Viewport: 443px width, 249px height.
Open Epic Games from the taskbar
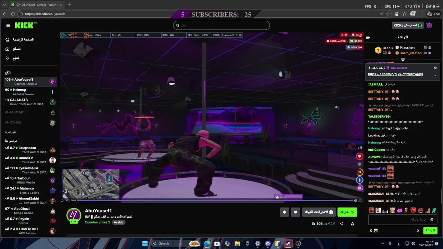[247, 243]
